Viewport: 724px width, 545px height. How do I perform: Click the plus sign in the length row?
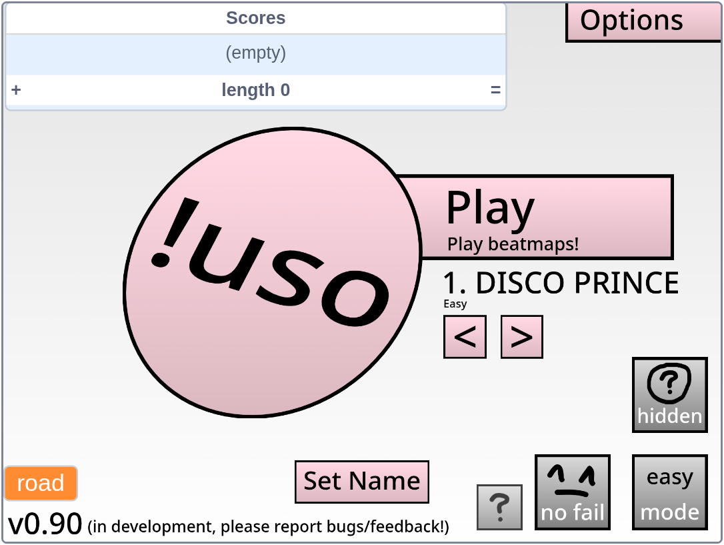click(16, 89)
